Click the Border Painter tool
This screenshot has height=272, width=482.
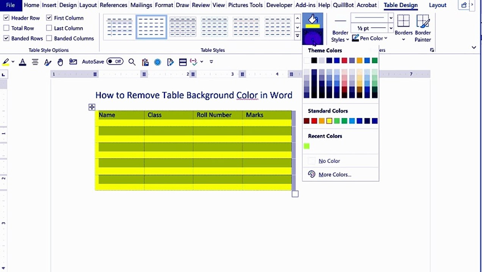423,28
